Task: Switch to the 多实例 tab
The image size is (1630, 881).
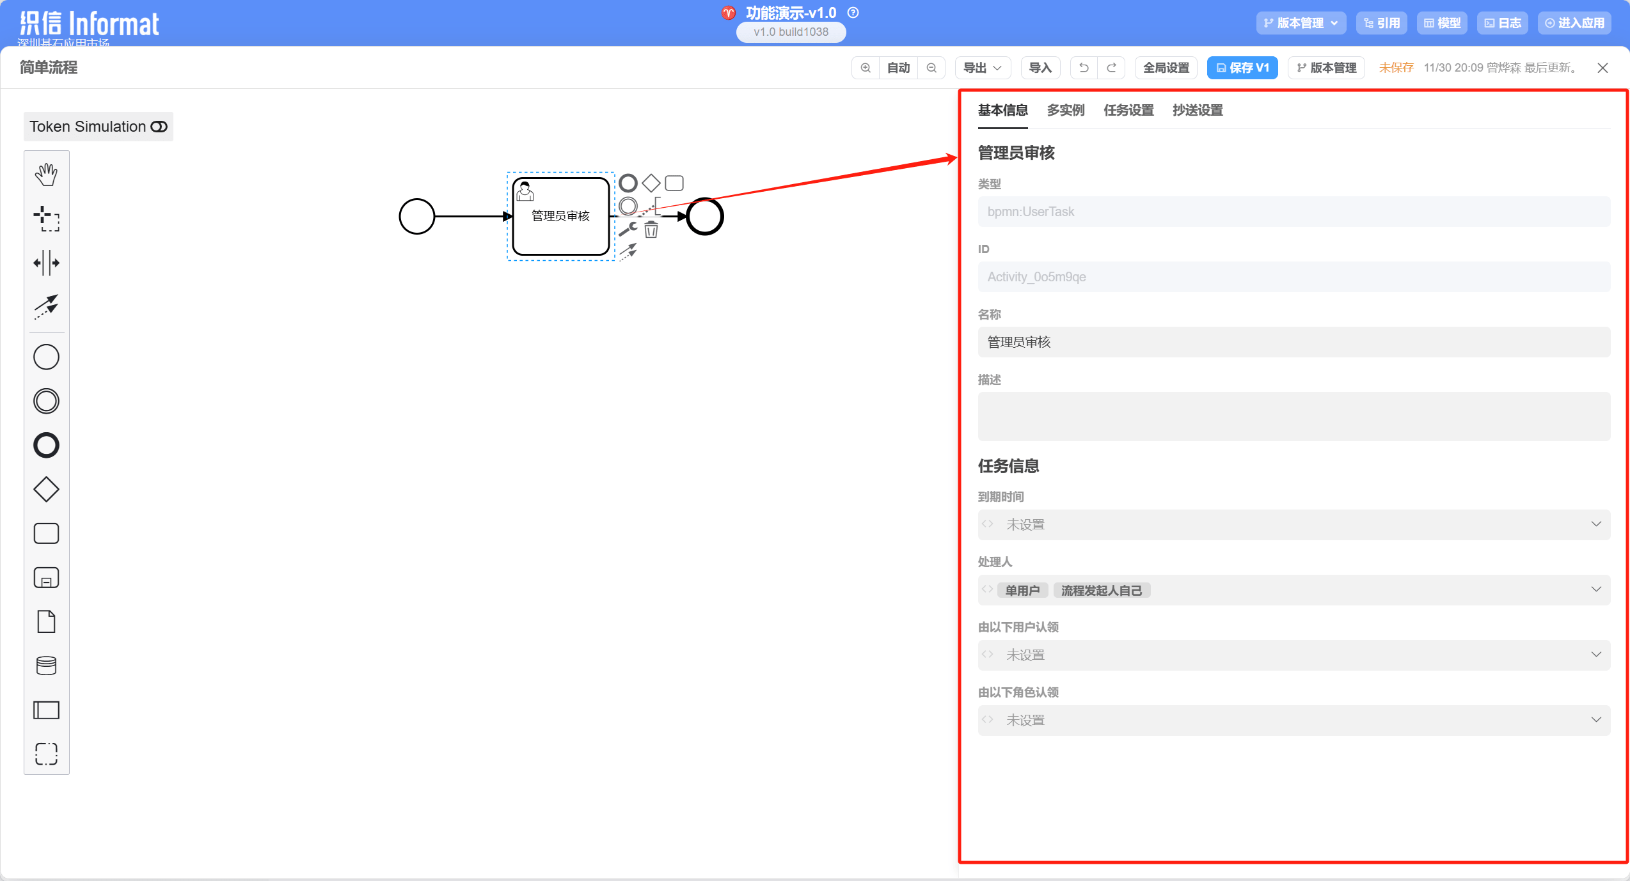Action: click(1065, 110)
